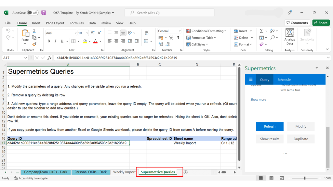This screenshot has width=333, height=187.
Task: Open the Format cells dropdown
Action: [251, 44]
